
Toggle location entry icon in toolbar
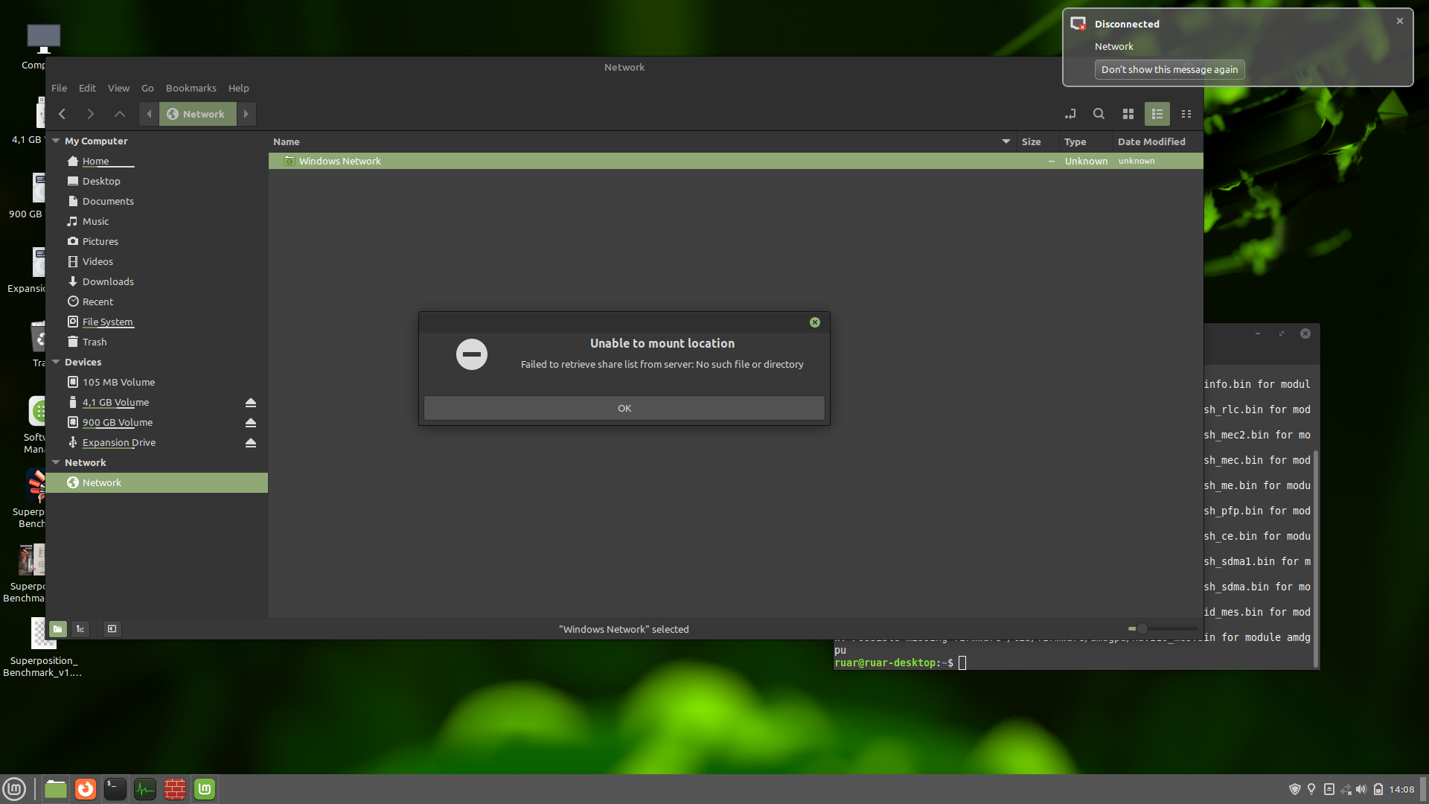coord(1070,114)
